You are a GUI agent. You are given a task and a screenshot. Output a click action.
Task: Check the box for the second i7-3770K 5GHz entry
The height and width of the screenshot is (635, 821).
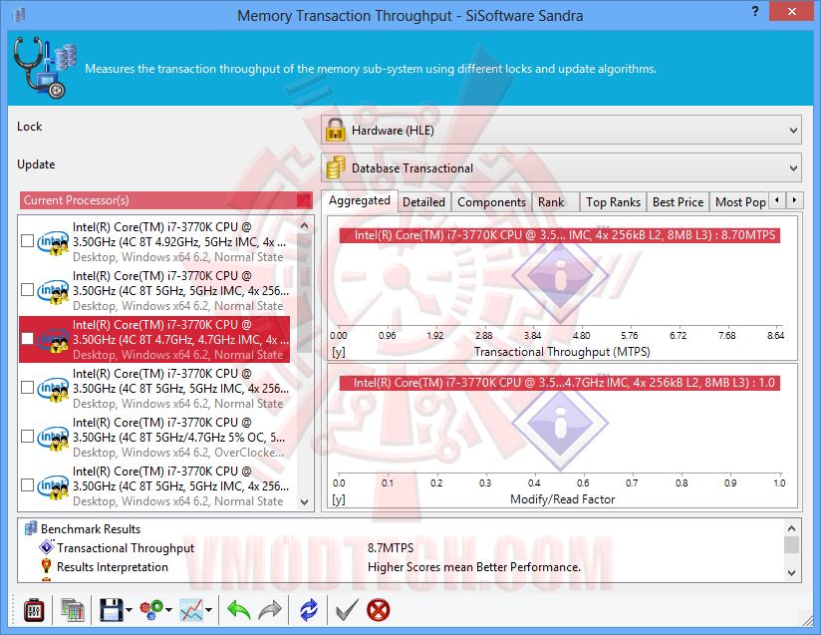(x=27, y=290)
